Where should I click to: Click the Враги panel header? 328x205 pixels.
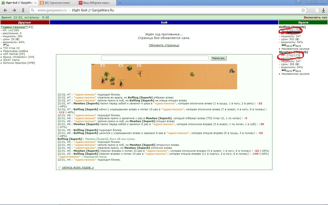tap(303, 22)
